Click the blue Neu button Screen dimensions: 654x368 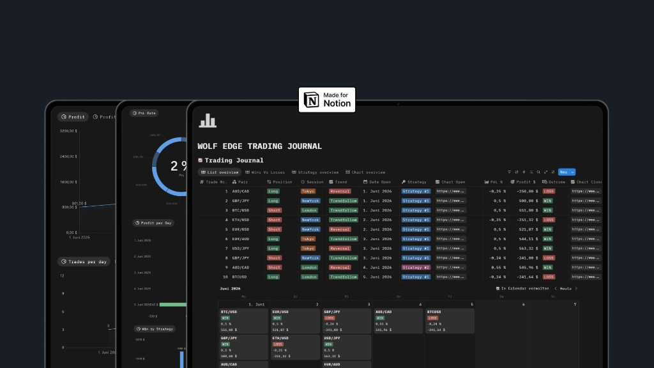click(564, 172)
